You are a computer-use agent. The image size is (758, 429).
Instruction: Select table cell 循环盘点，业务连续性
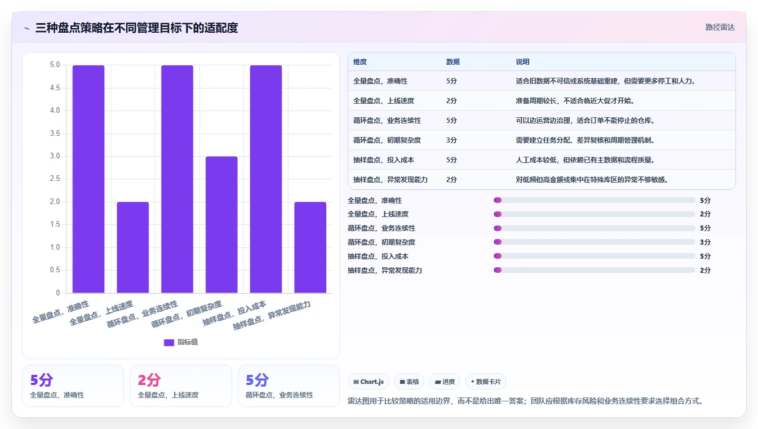[x=387, y=121]
